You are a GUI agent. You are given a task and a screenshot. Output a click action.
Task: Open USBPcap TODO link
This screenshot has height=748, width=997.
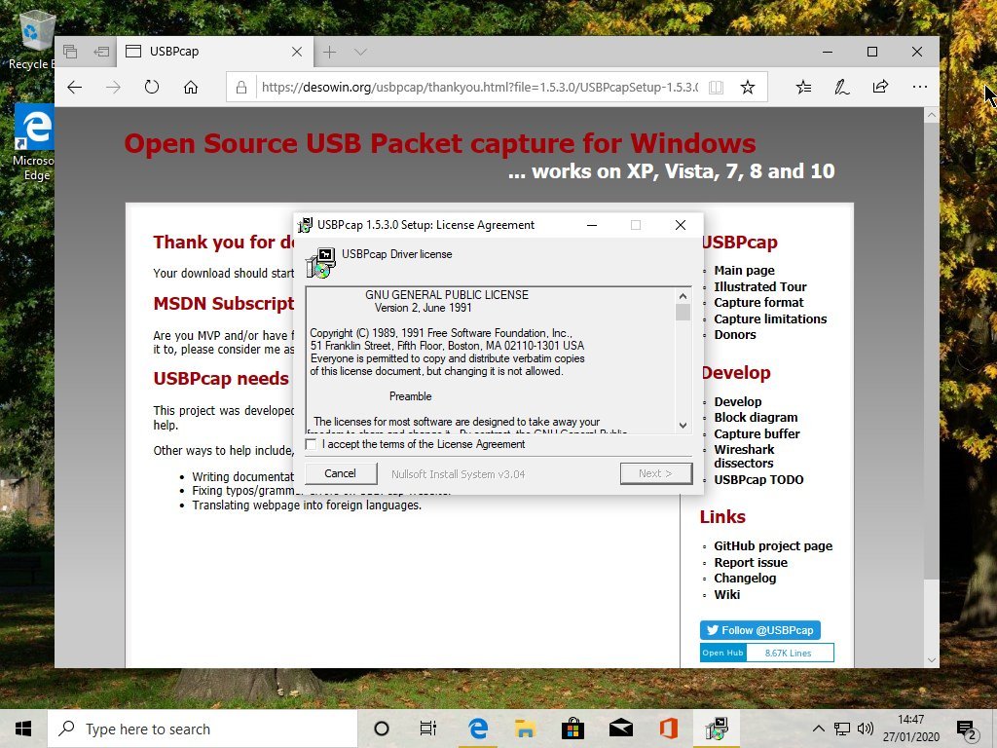point(758,479)
